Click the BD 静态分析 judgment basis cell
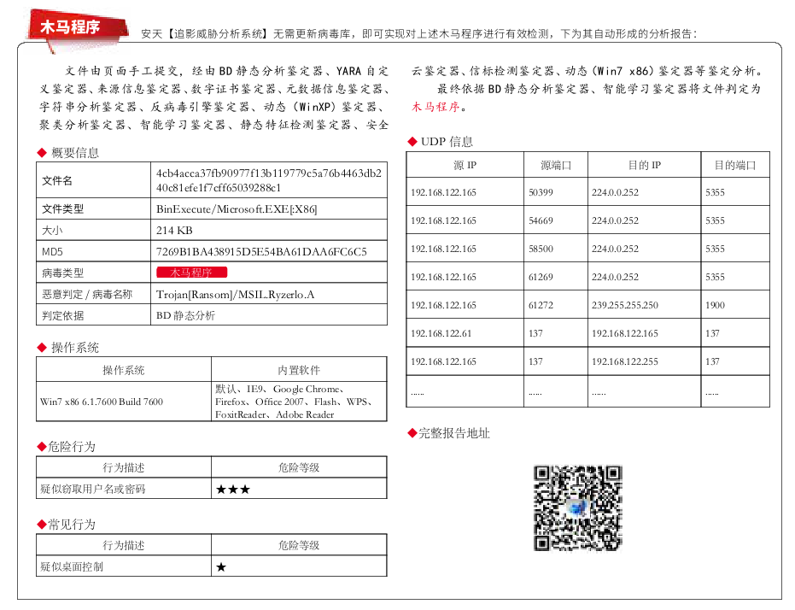The width and height of the screenshot is (795, 610). point(185,315)
